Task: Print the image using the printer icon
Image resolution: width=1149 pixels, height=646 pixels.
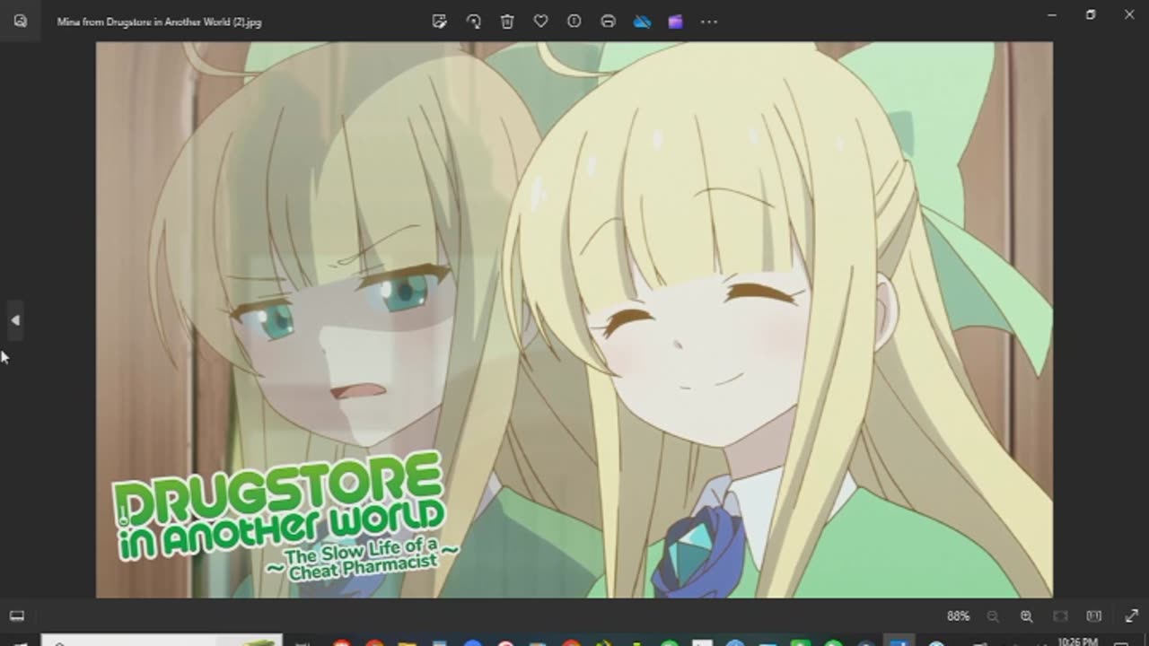Action: click(x=608, y=22)
